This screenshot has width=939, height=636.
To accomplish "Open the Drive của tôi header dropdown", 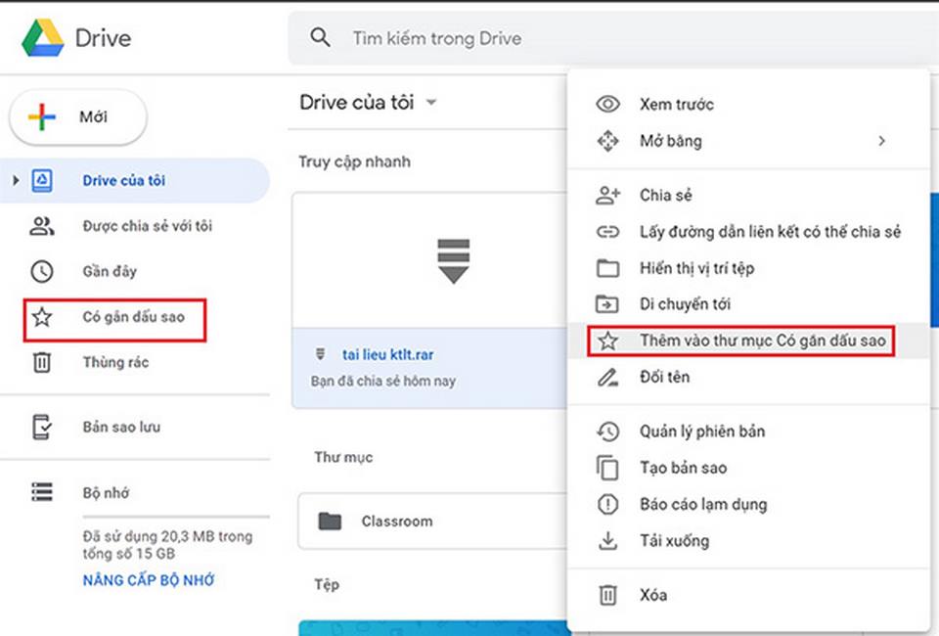I will pyautogui.click(x=431, y=103).
